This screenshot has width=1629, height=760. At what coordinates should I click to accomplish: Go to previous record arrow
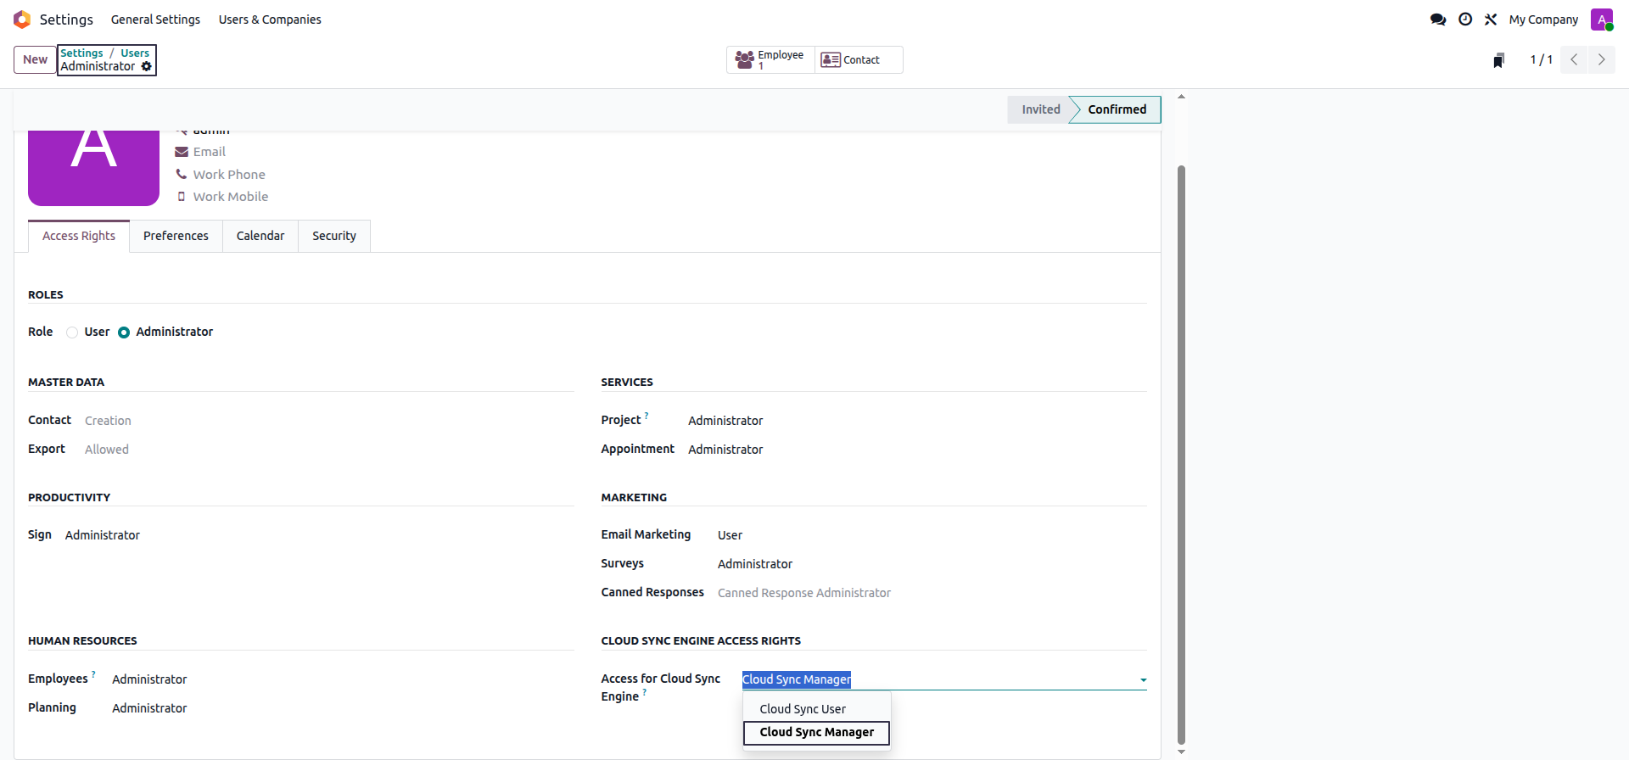point(1574,59)
